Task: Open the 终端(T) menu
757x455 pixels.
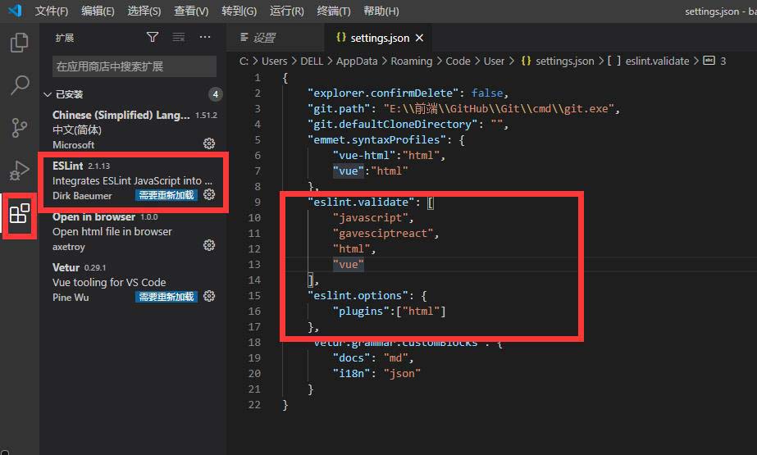Action: pos(334,11)
